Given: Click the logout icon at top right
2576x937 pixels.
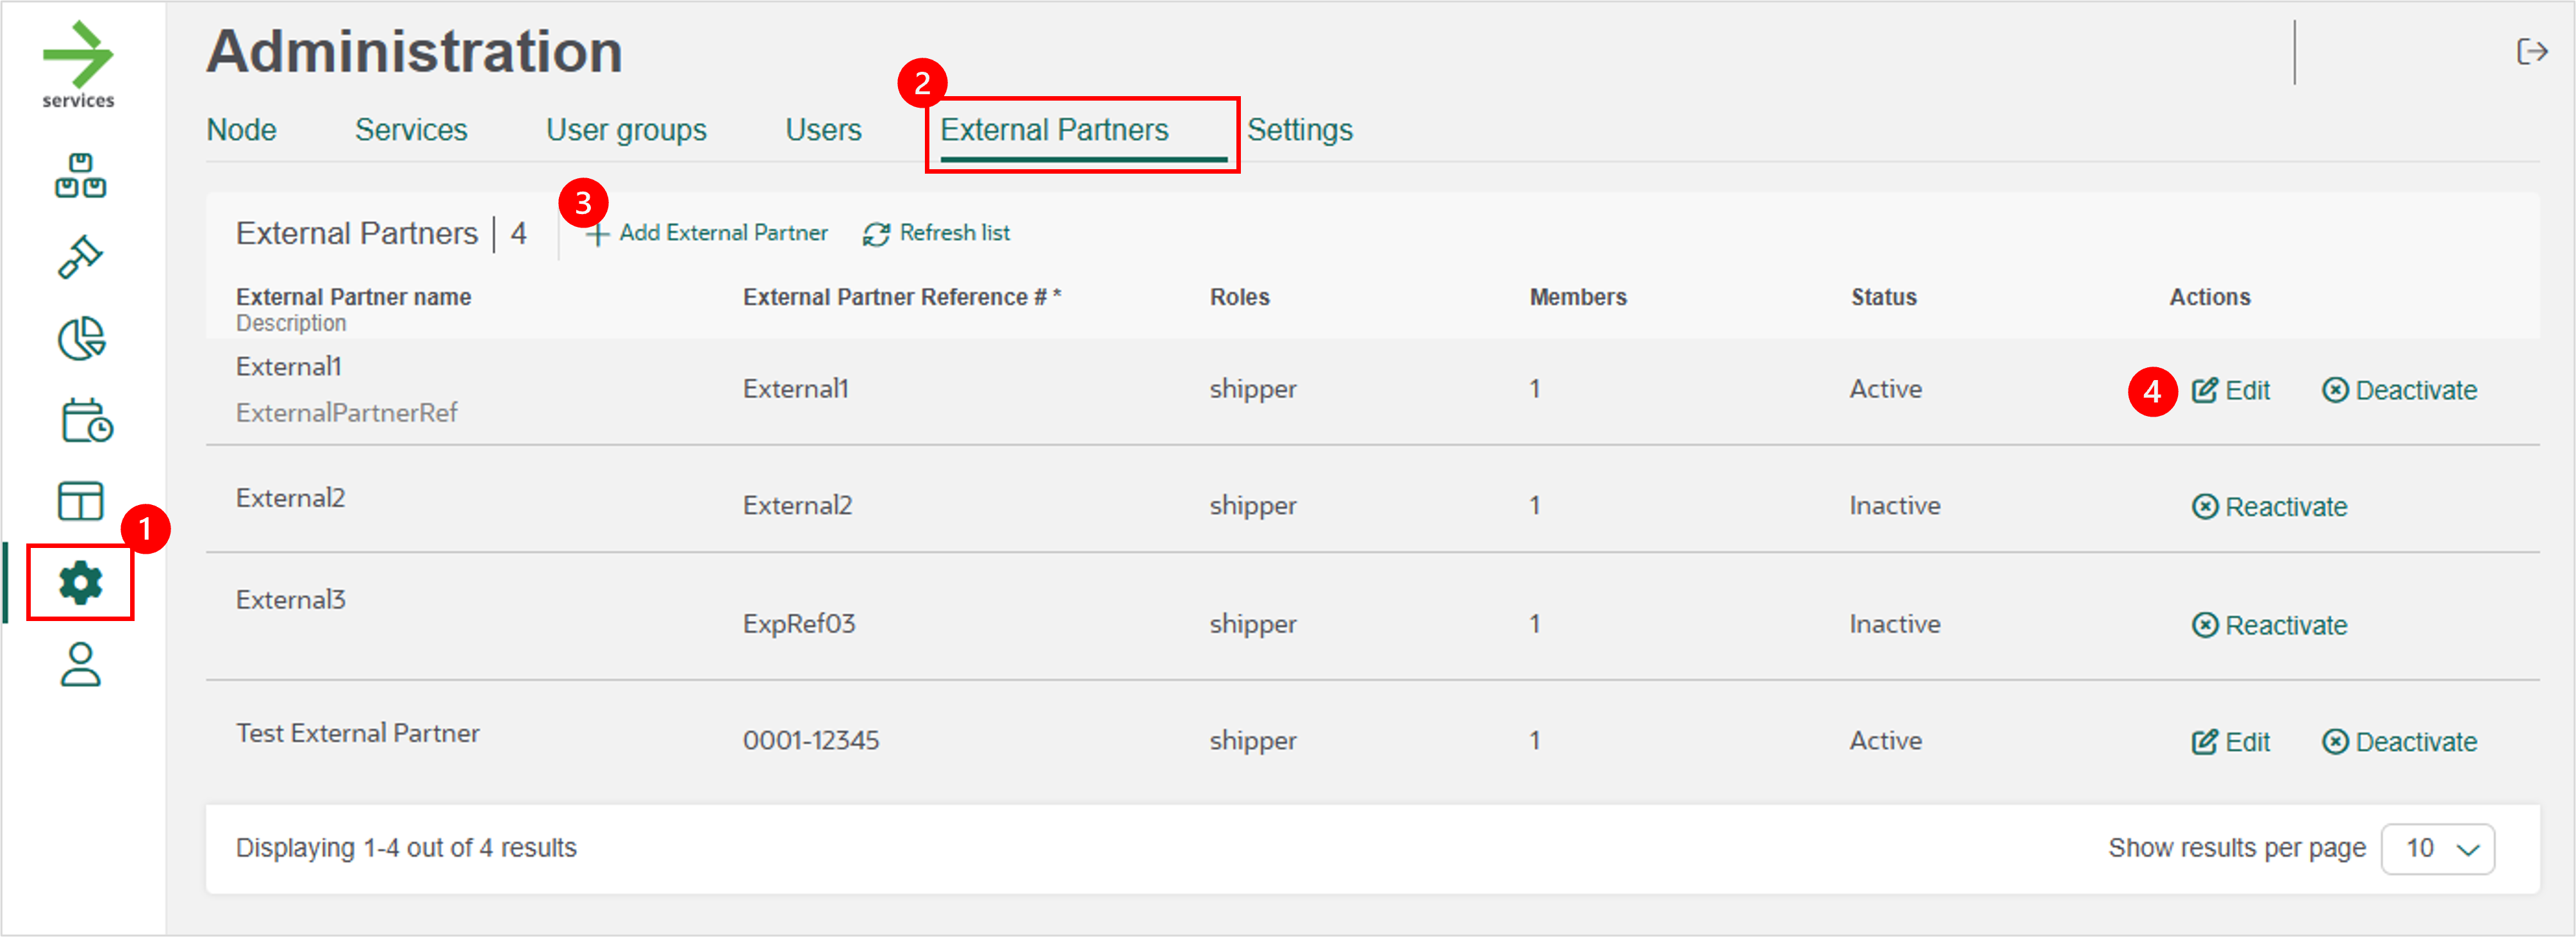Looking at the screenshot, I should coord(2531,51).
